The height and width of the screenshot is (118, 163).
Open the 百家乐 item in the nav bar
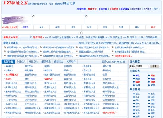coord(25,27)
